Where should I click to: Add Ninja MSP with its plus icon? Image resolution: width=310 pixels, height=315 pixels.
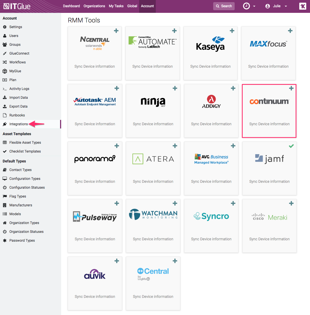tap(175, 88)
